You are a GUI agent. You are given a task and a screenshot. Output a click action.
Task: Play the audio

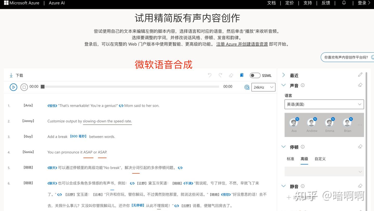pos(14,87)
